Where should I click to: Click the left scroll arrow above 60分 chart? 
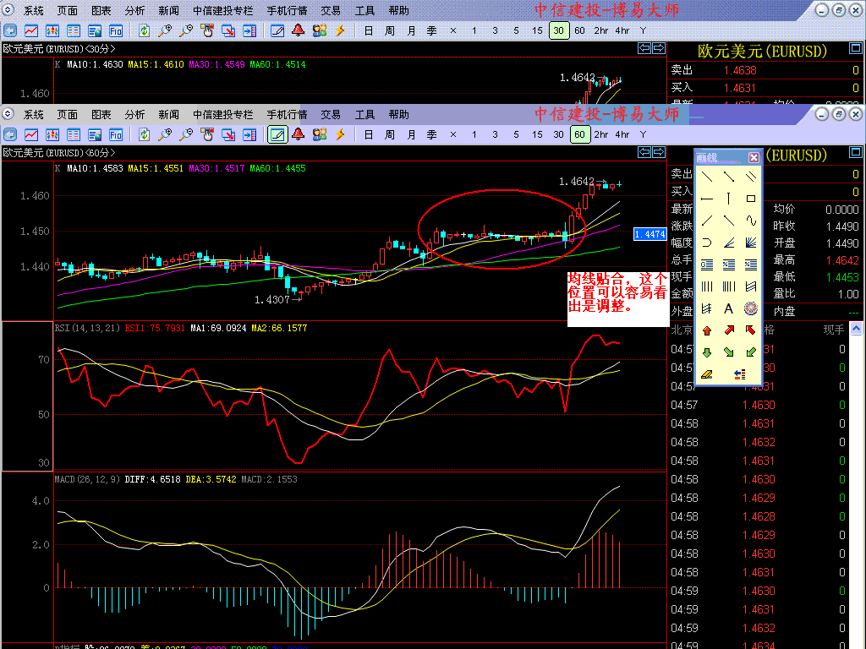(x=644, y=152)
